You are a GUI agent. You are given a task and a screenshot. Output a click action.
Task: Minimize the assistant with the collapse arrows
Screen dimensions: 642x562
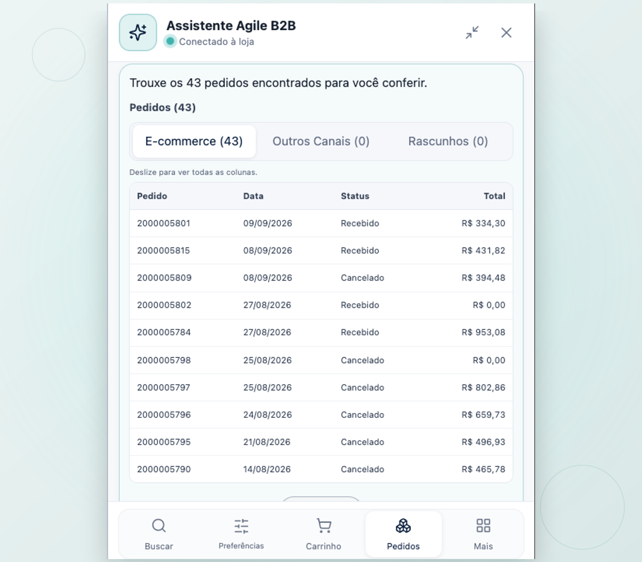(x=472, y=33)
